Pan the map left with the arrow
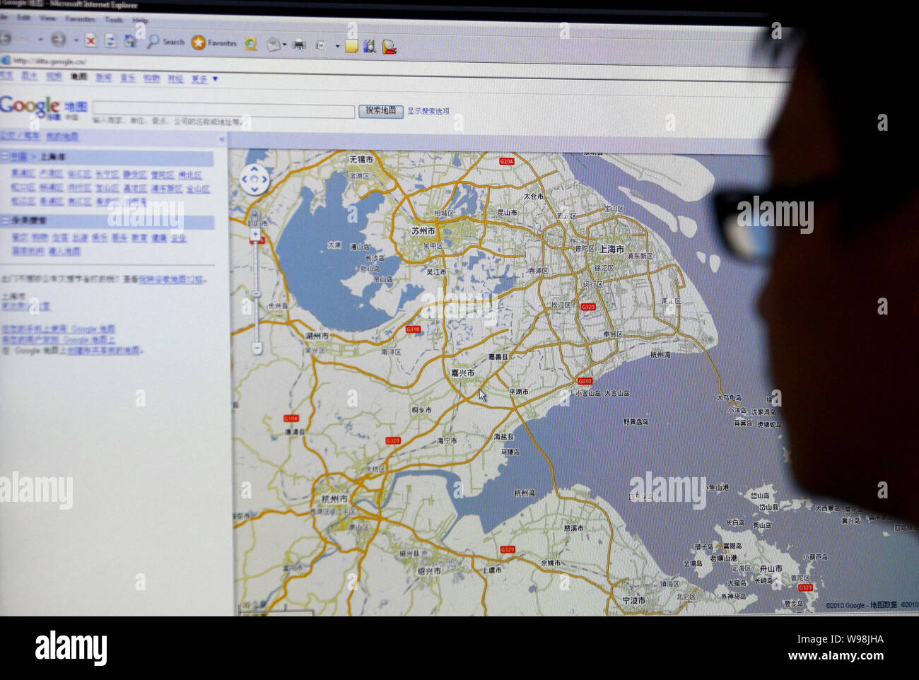The width and height of the screenshot is (919, 680). point(245,180)
